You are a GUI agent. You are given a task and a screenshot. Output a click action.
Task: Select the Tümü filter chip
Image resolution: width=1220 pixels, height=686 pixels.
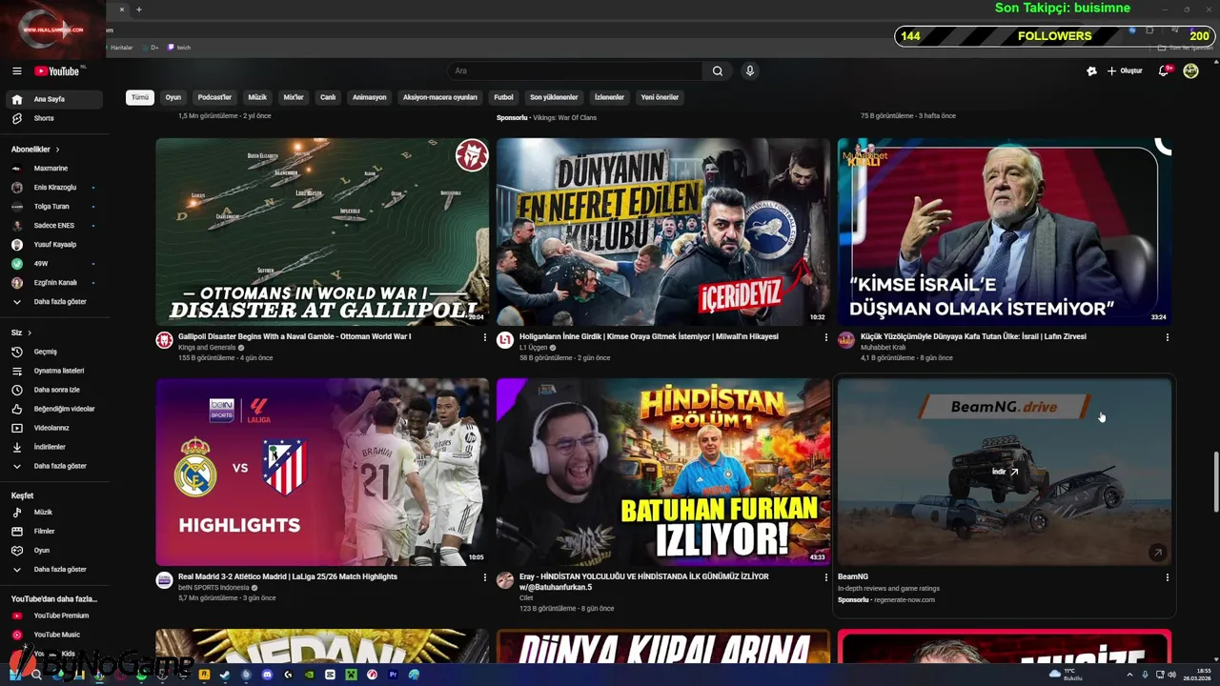click(x=140, y=97)
